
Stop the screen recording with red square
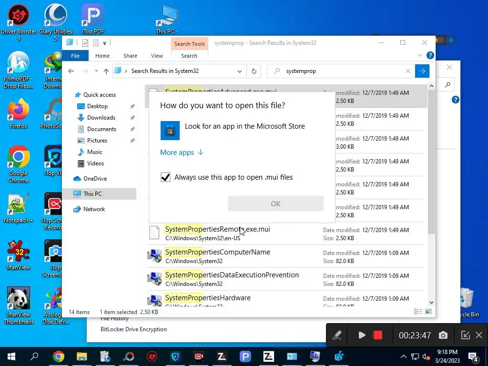point(377,335)
